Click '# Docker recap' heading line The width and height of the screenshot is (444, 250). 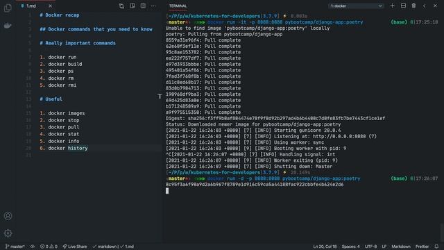click(60, 15)
